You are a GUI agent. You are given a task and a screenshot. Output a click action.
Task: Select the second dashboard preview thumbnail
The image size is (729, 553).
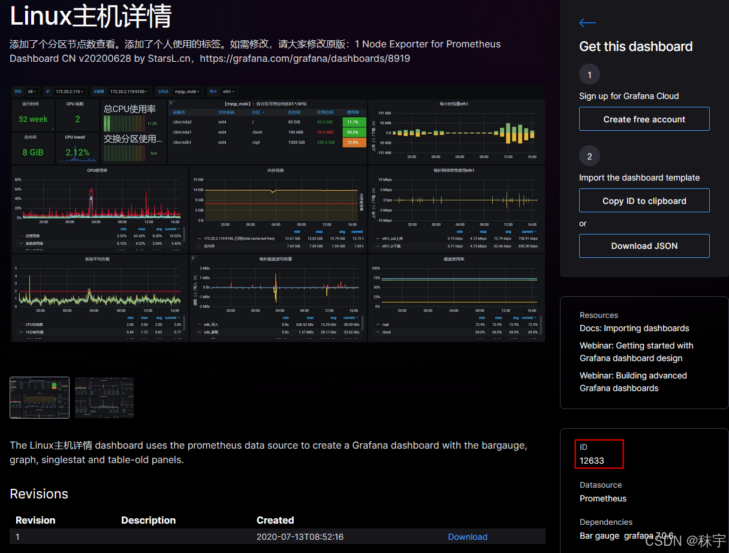tap(104, 397)
